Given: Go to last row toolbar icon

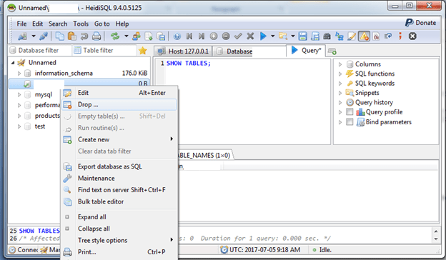Looking at the screenshot, I should pos(202,36).
